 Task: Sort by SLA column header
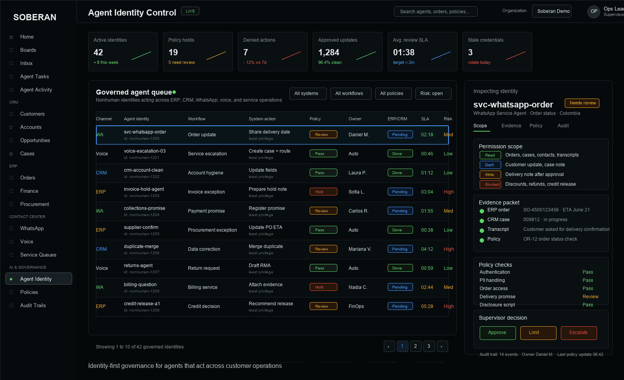pos(425,119)
